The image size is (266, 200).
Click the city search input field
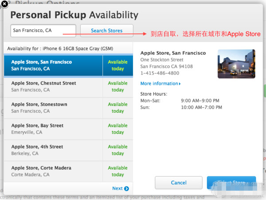tap(43, 31)
